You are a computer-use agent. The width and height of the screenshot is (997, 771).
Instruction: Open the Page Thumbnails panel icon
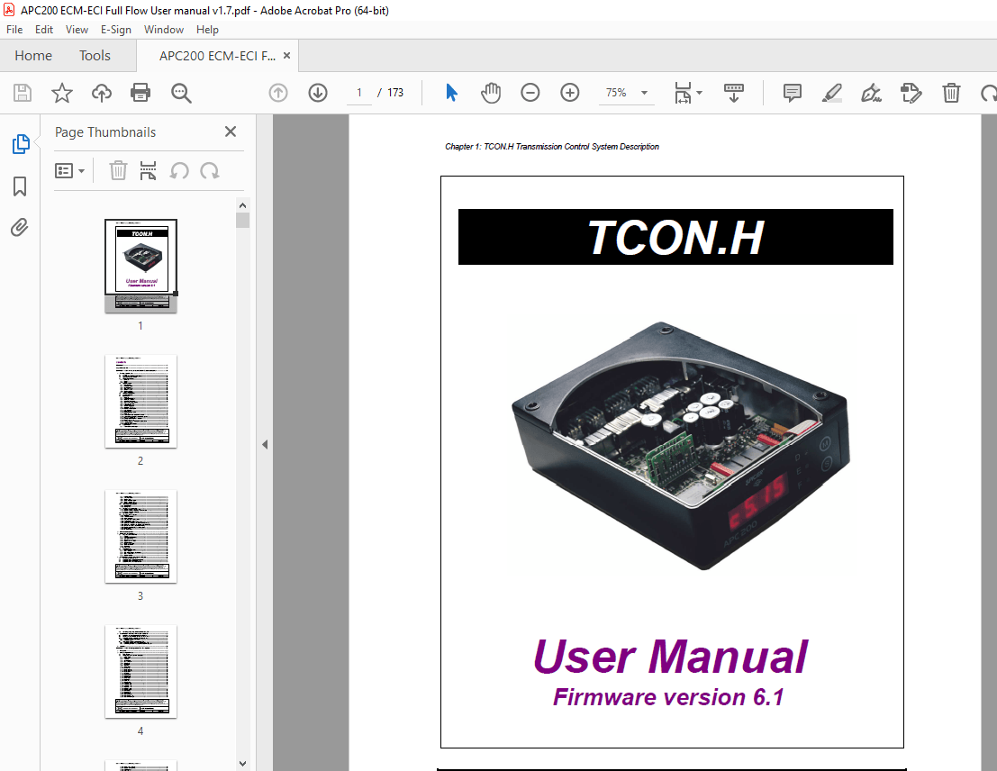click(20, 143)
